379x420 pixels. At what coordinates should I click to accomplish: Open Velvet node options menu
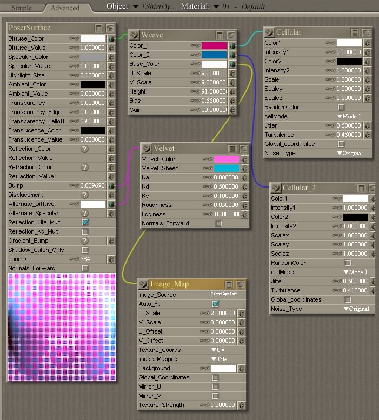[x=232, y=149]
